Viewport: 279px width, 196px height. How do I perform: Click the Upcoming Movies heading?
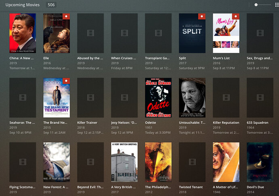coord(22,5)
